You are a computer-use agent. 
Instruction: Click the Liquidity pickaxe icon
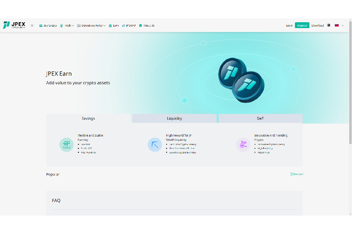155,145
